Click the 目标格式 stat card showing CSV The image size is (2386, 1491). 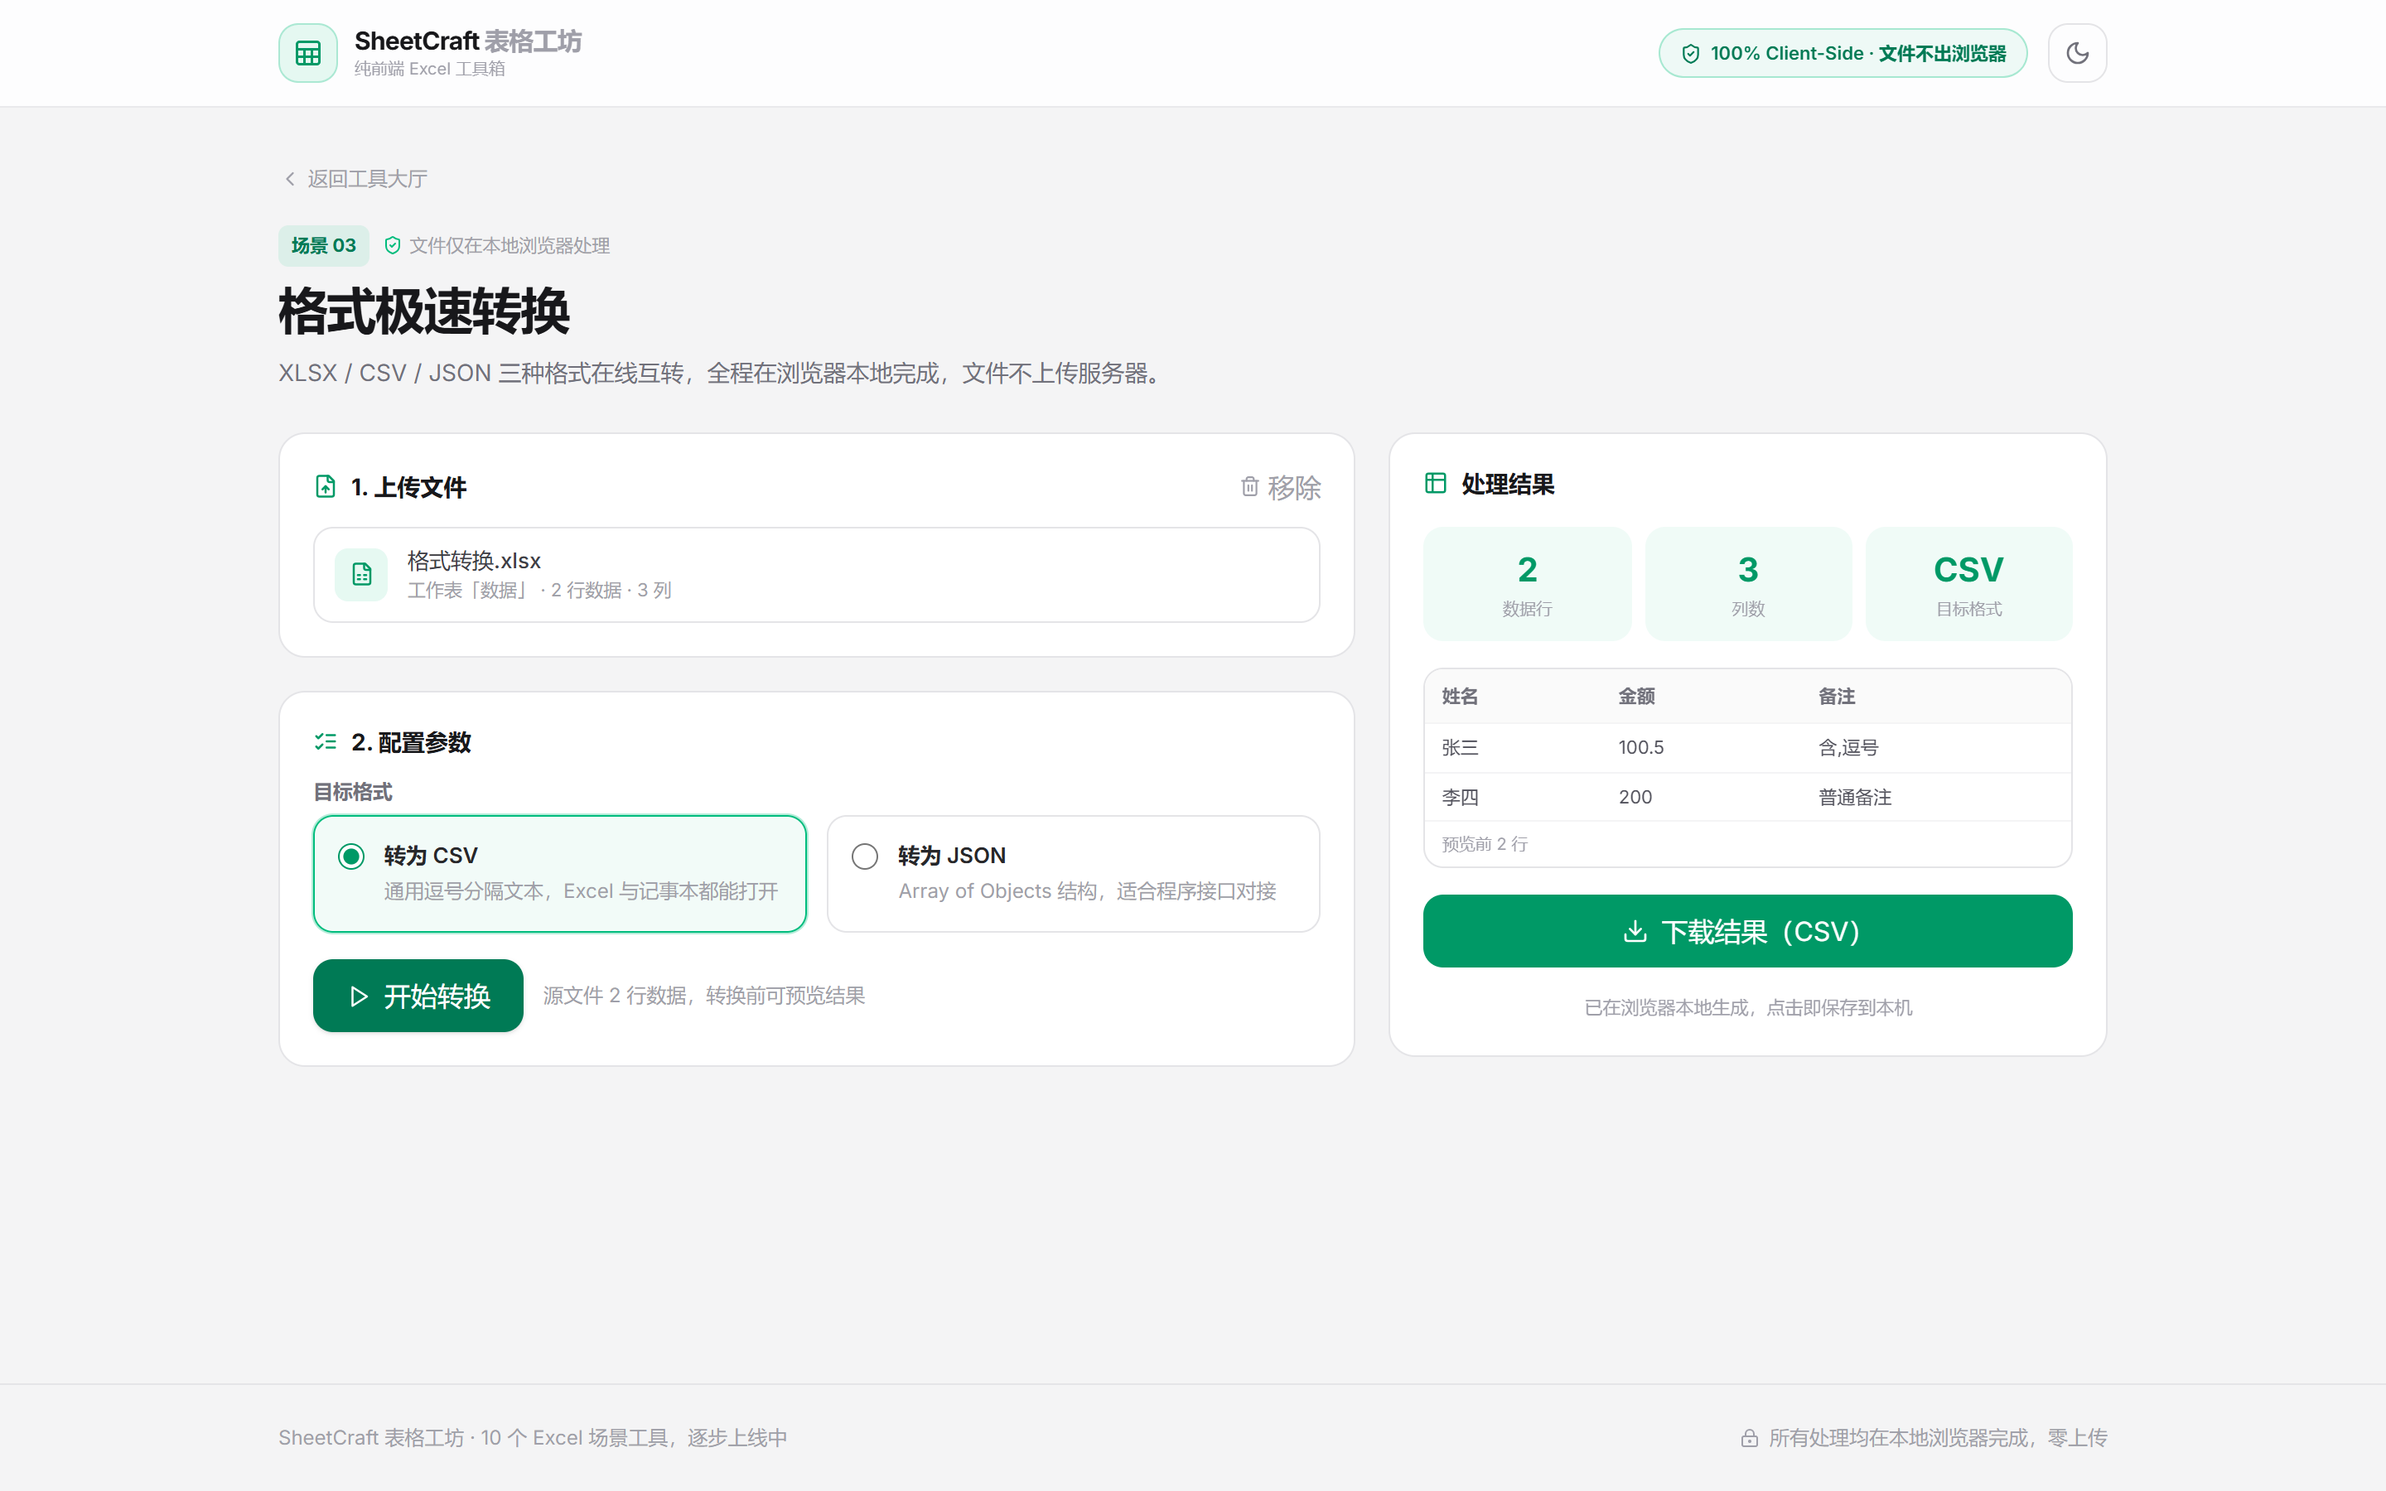coord(1968,584)
